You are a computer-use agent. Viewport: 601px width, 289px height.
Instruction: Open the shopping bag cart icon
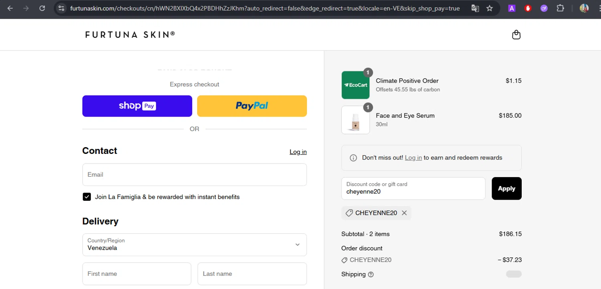pyautogui.click(x=516, y=35)
